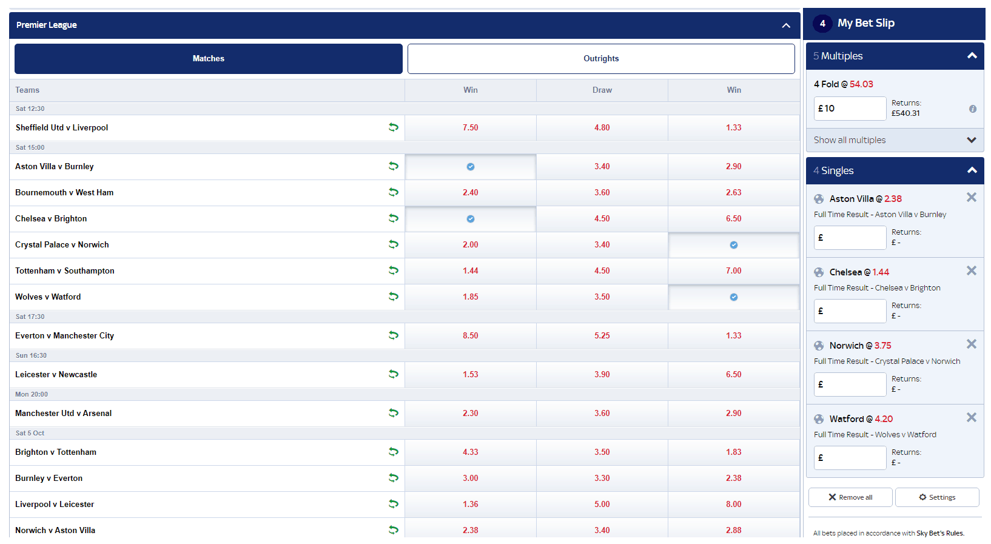Collapse the 5 Multiples panel
Viewport: 991px width, 544px height.
tap(972, 56)
